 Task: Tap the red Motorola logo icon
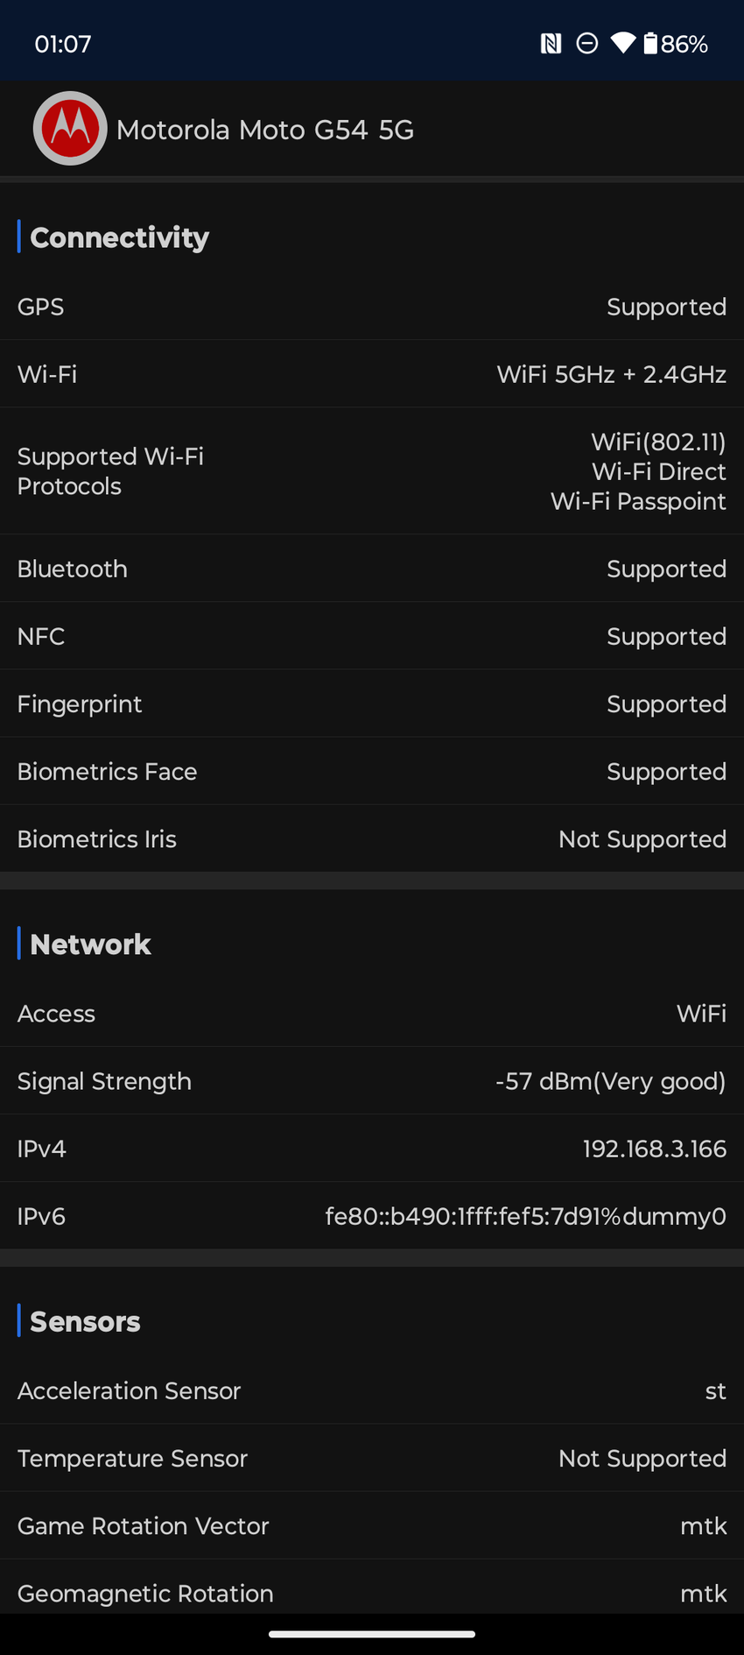click(70, 129)
